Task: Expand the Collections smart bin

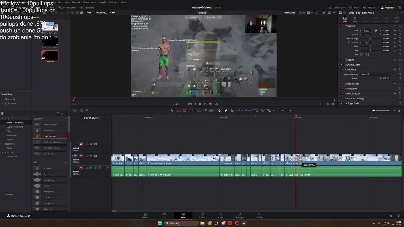Action: (x=3, y=103)
